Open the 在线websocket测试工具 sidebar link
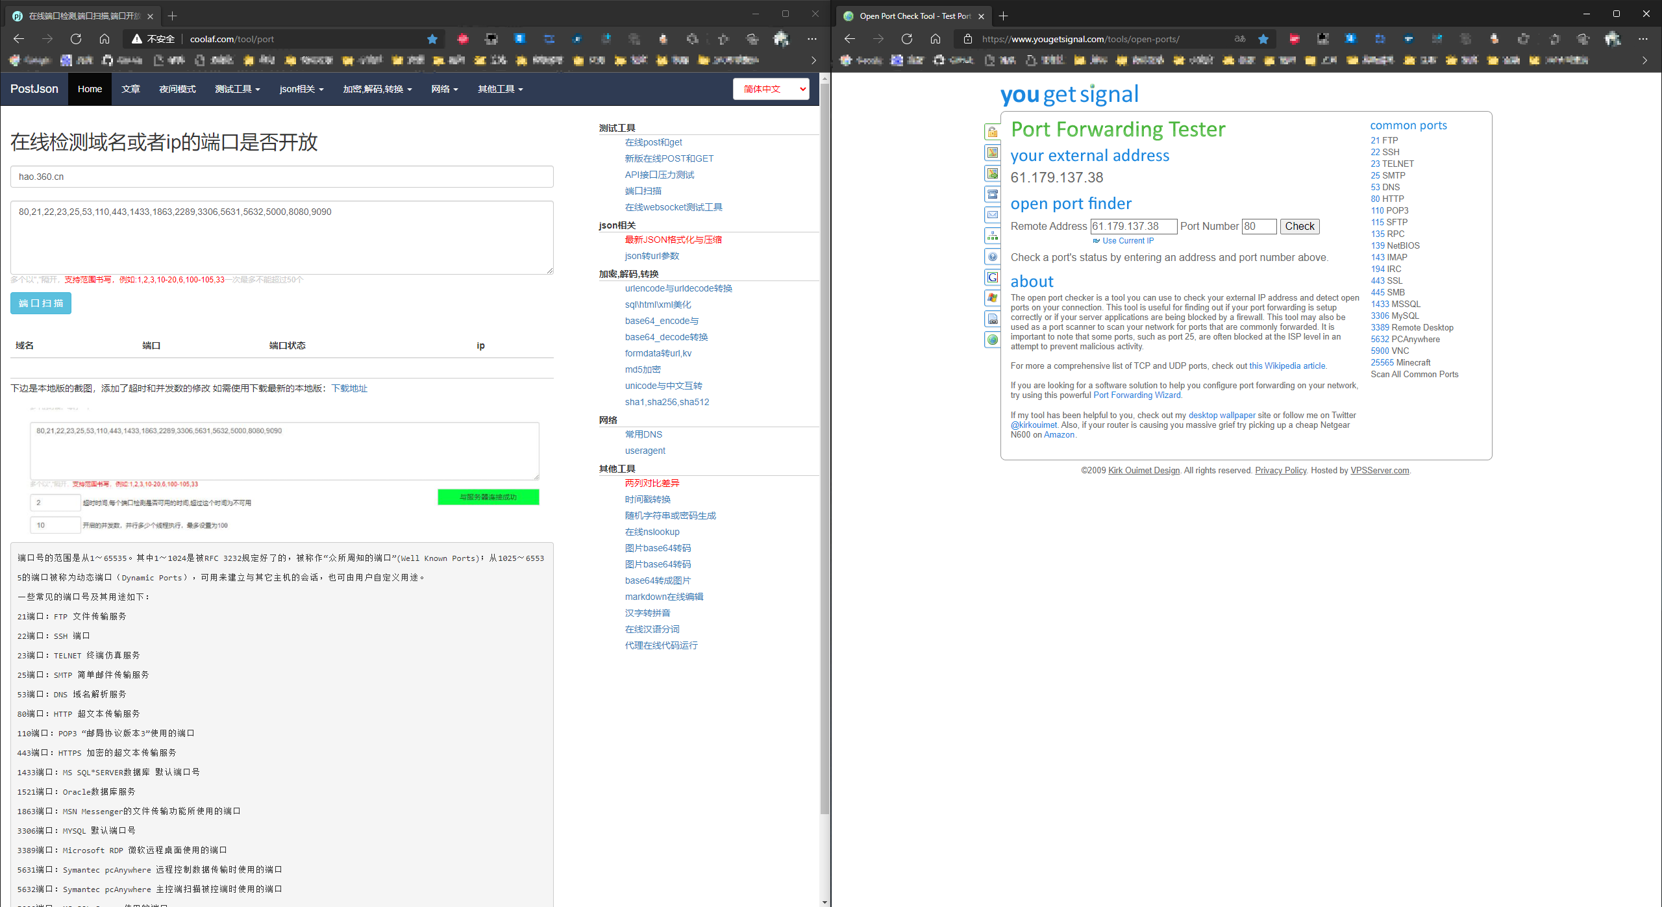This screenshot has width=1662, height=907. (x=673, y=207)
